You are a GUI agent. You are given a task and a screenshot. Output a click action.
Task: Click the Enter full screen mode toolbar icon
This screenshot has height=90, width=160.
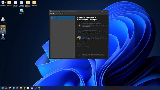(x=63, y=13)
